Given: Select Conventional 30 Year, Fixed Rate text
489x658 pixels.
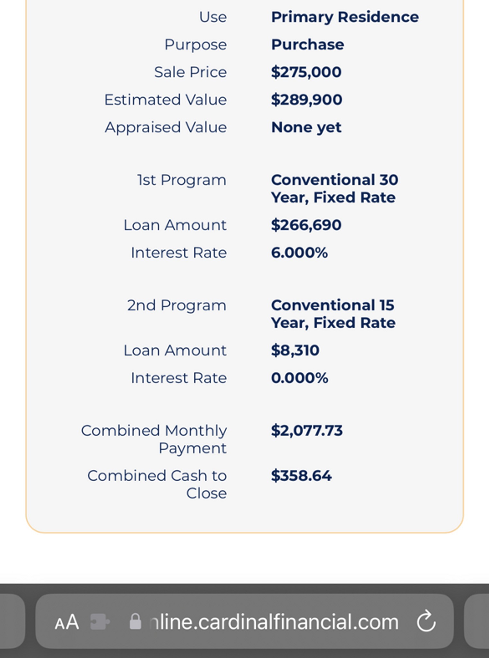Looking at the screenshot, I should (334, 189).
